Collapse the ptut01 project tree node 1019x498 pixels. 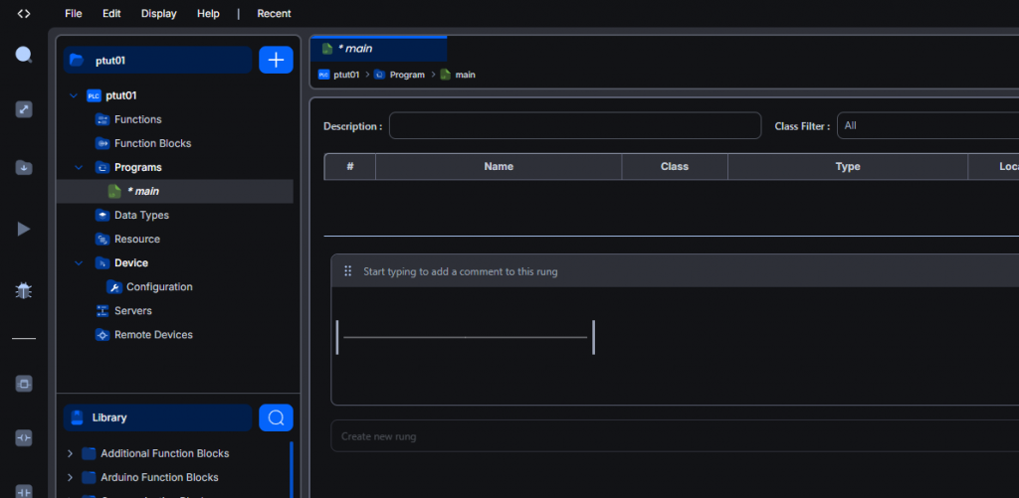tap(74, 96)
